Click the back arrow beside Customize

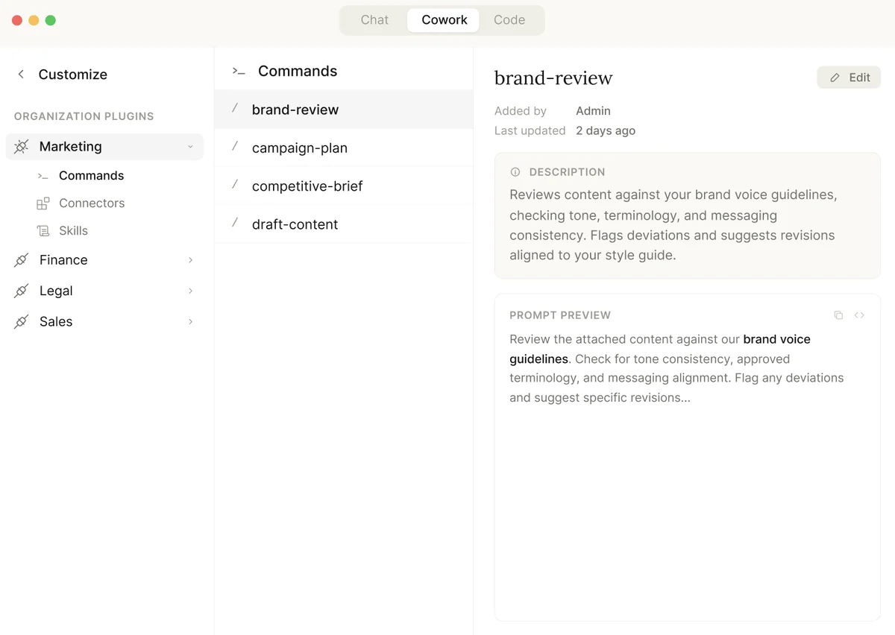[x=21, y=74]
